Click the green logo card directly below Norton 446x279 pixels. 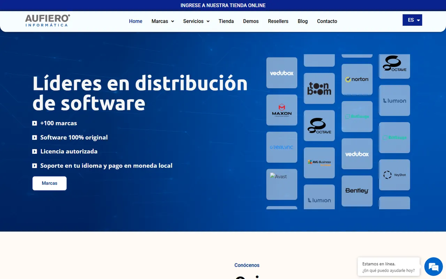click(357, 116)
